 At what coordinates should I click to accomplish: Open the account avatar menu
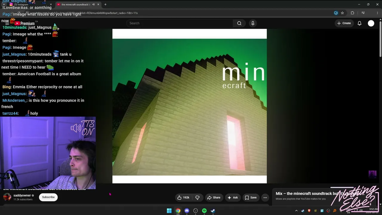click(x=371, y=23)
